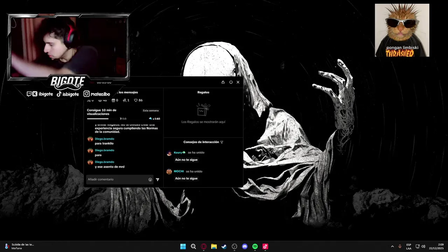Click the gifts counter icon showing 0
The height and width of the screenshot is (252, 448).
115,100
